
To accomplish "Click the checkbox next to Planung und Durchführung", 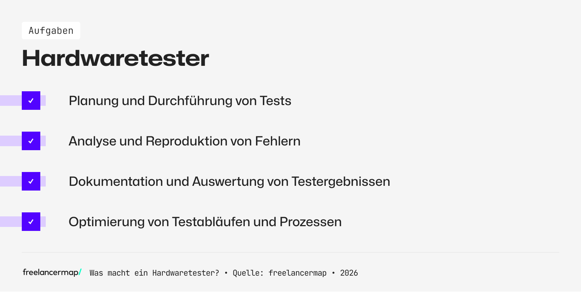I will (31, 101).
